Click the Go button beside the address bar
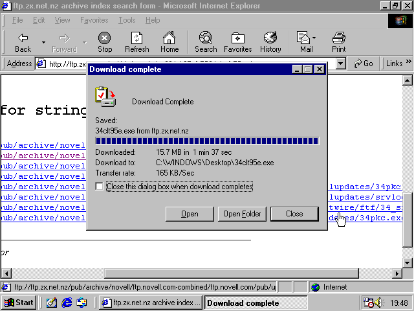This screenshot has height=311, width=414. tap(364, 63)
